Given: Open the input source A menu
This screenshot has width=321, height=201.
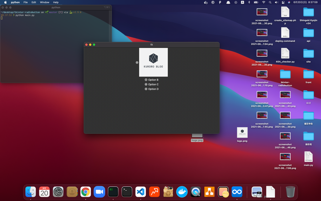Looking at the screenshot, I should click(242, 2).
